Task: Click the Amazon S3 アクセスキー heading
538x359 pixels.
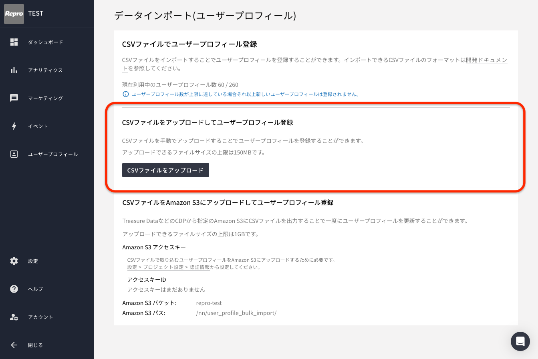Action: click(154, 247)
